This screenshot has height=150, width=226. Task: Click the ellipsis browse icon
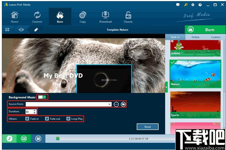pos(116,104)
